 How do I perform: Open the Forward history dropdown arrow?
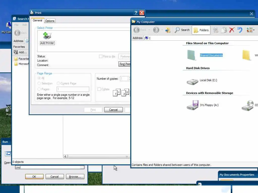[x=162, y=30]
